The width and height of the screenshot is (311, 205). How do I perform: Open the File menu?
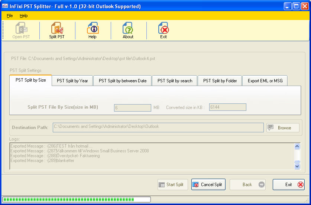(10, 16)
